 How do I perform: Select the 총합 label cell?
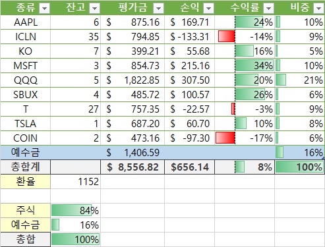(26, 239)
